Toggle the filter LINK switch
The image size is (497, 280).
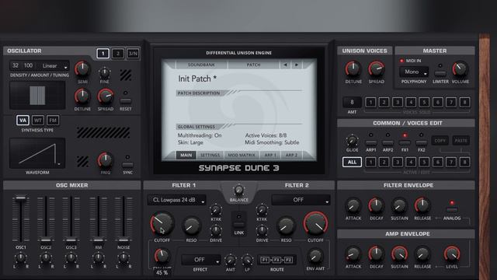tap(239, 225)
